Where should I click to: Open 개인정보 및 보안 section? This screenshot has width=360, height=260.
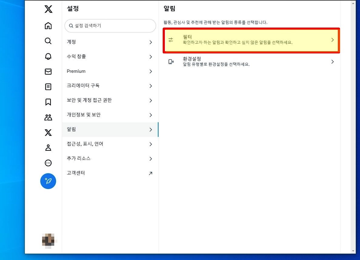pyautogui.click(x=110, y=115)
